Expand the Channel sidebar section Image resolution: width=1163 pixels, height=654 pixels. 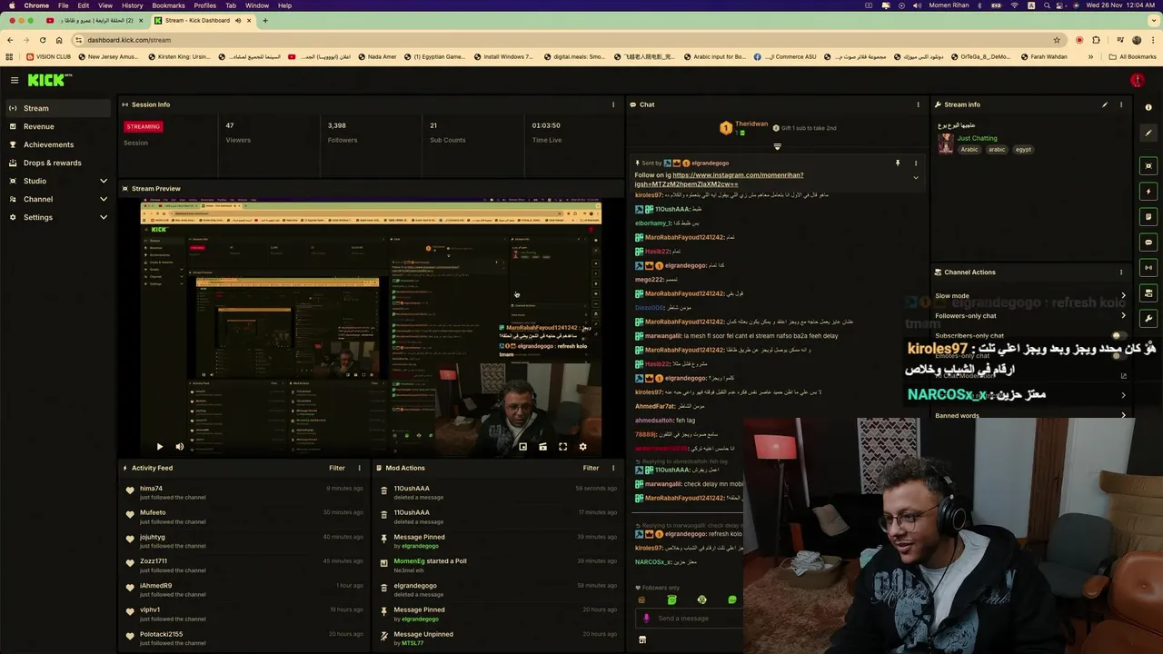click(104, 199)
